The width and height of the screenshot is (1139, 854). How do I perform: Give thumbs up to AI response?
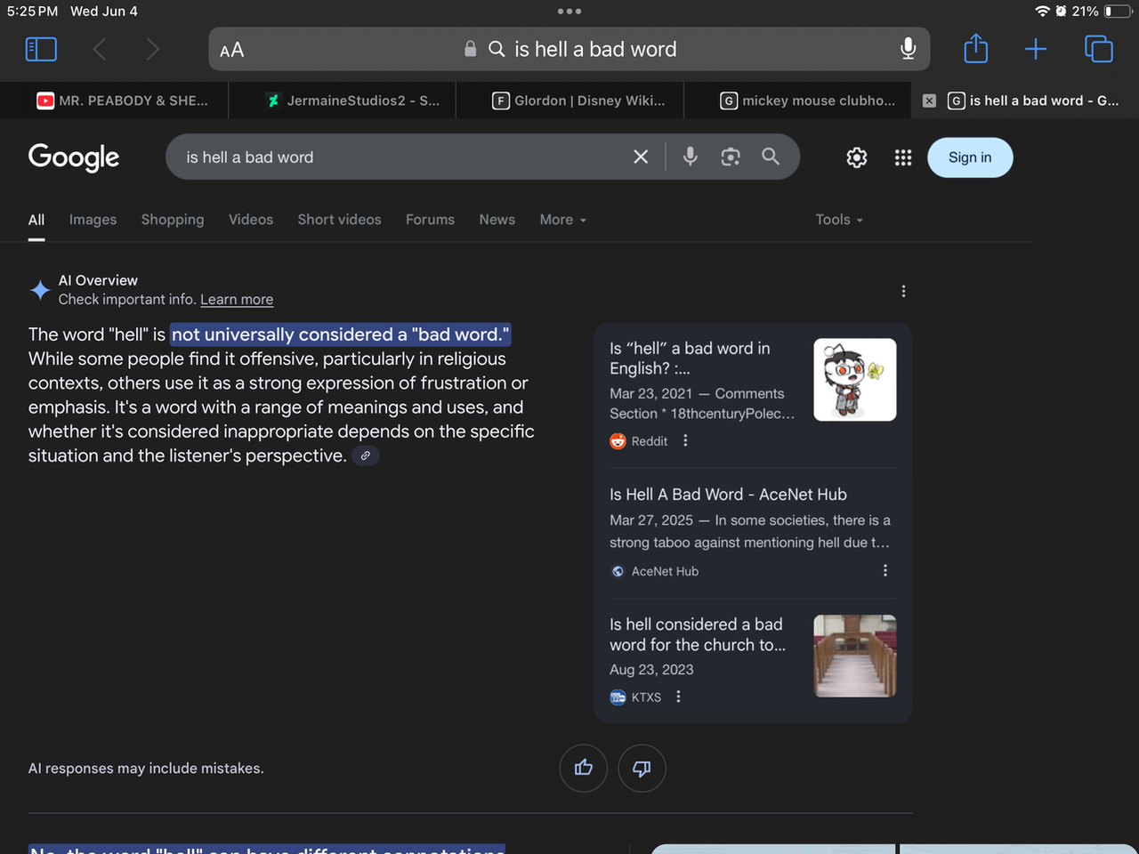[584, 768]
